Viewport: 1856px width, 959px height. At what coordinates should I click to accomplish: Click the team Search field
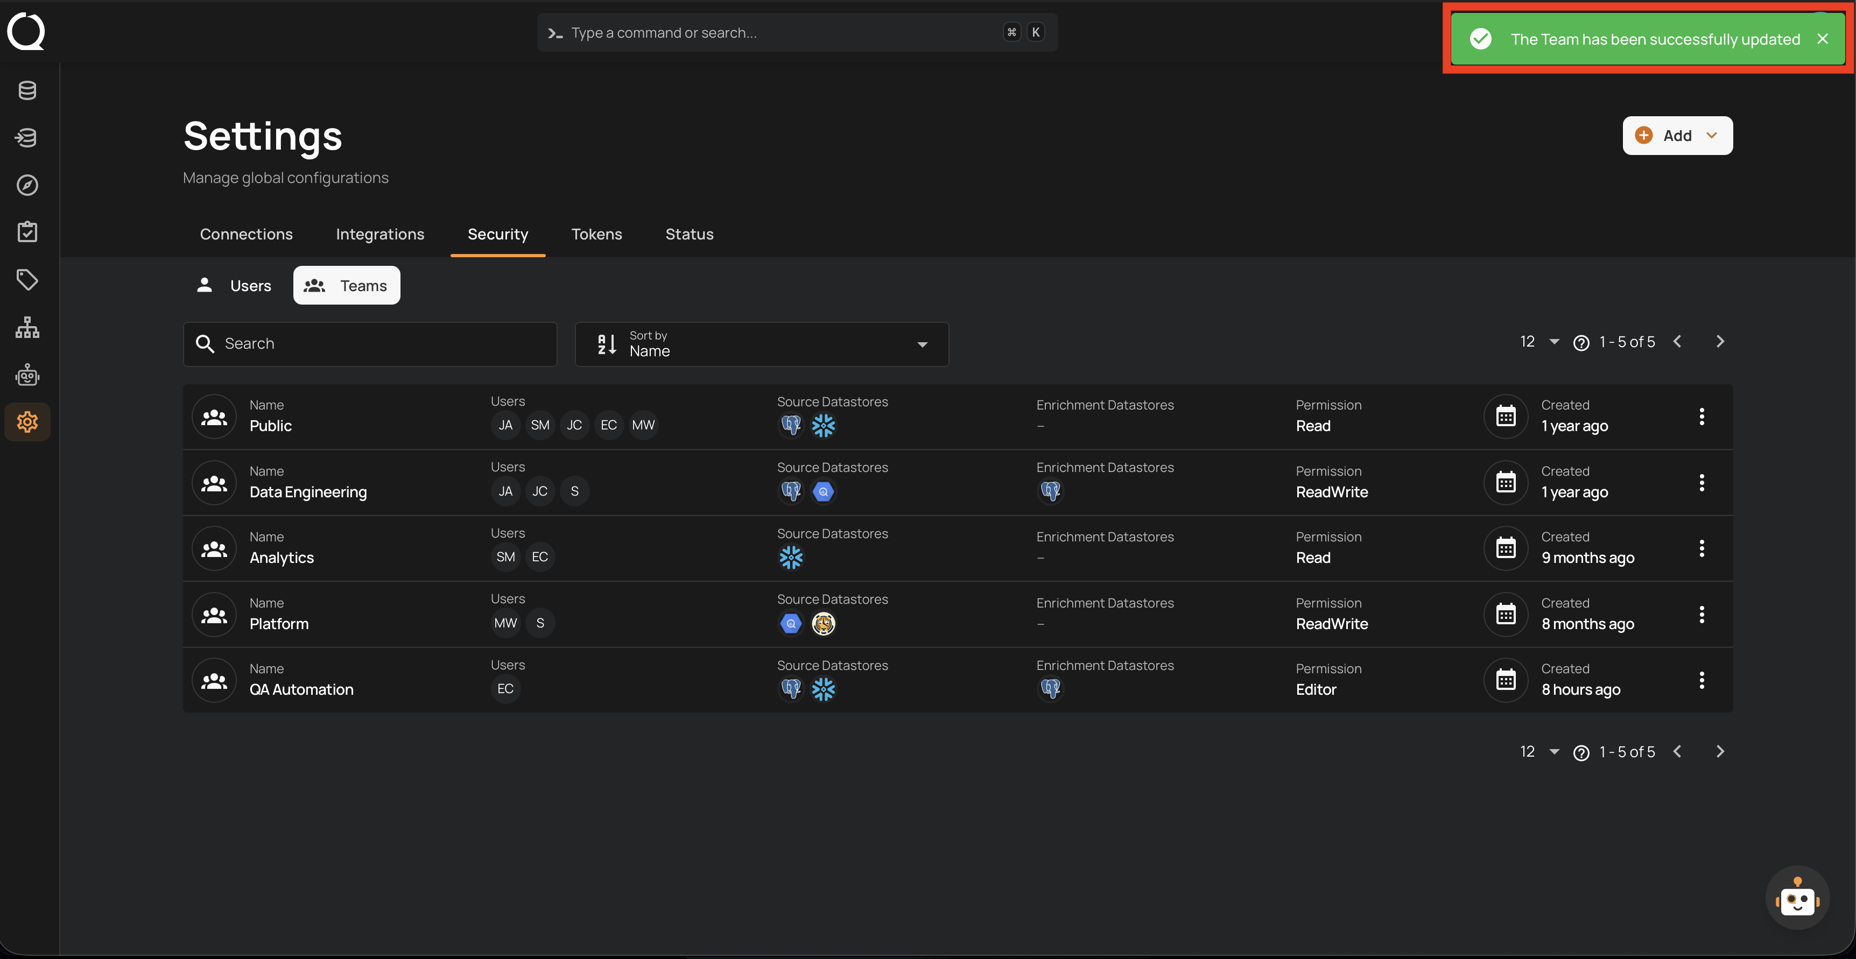click(370, 344)
